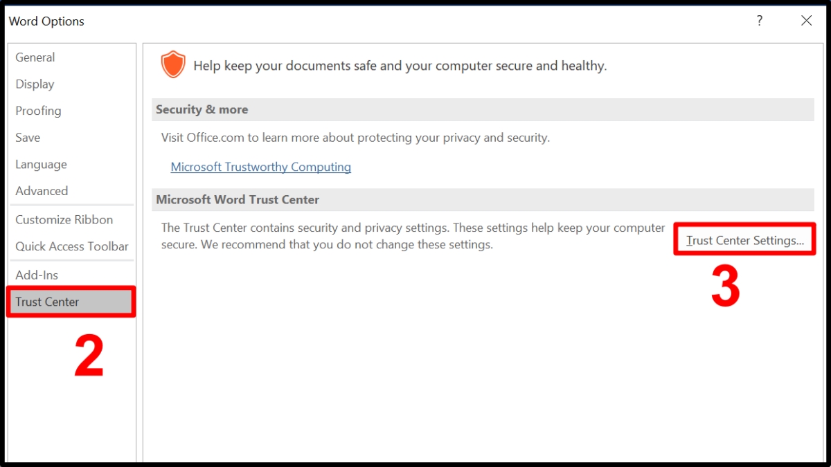Click the 'Help keep your documents safe' heading

[400, 66]
